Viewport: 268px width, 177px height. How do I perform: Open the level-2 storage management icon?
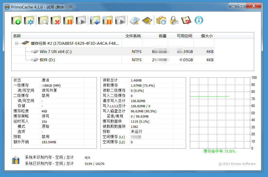point(134,20)
